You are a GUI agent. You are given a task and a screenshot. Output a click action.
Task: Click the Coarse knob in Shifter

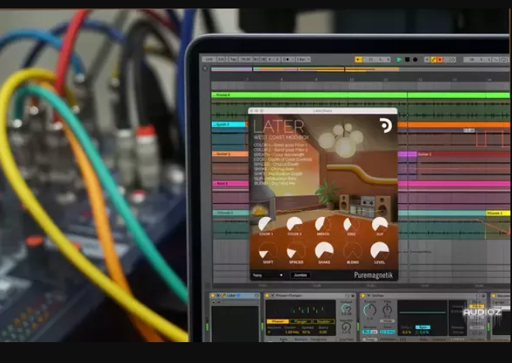point(370,310)
